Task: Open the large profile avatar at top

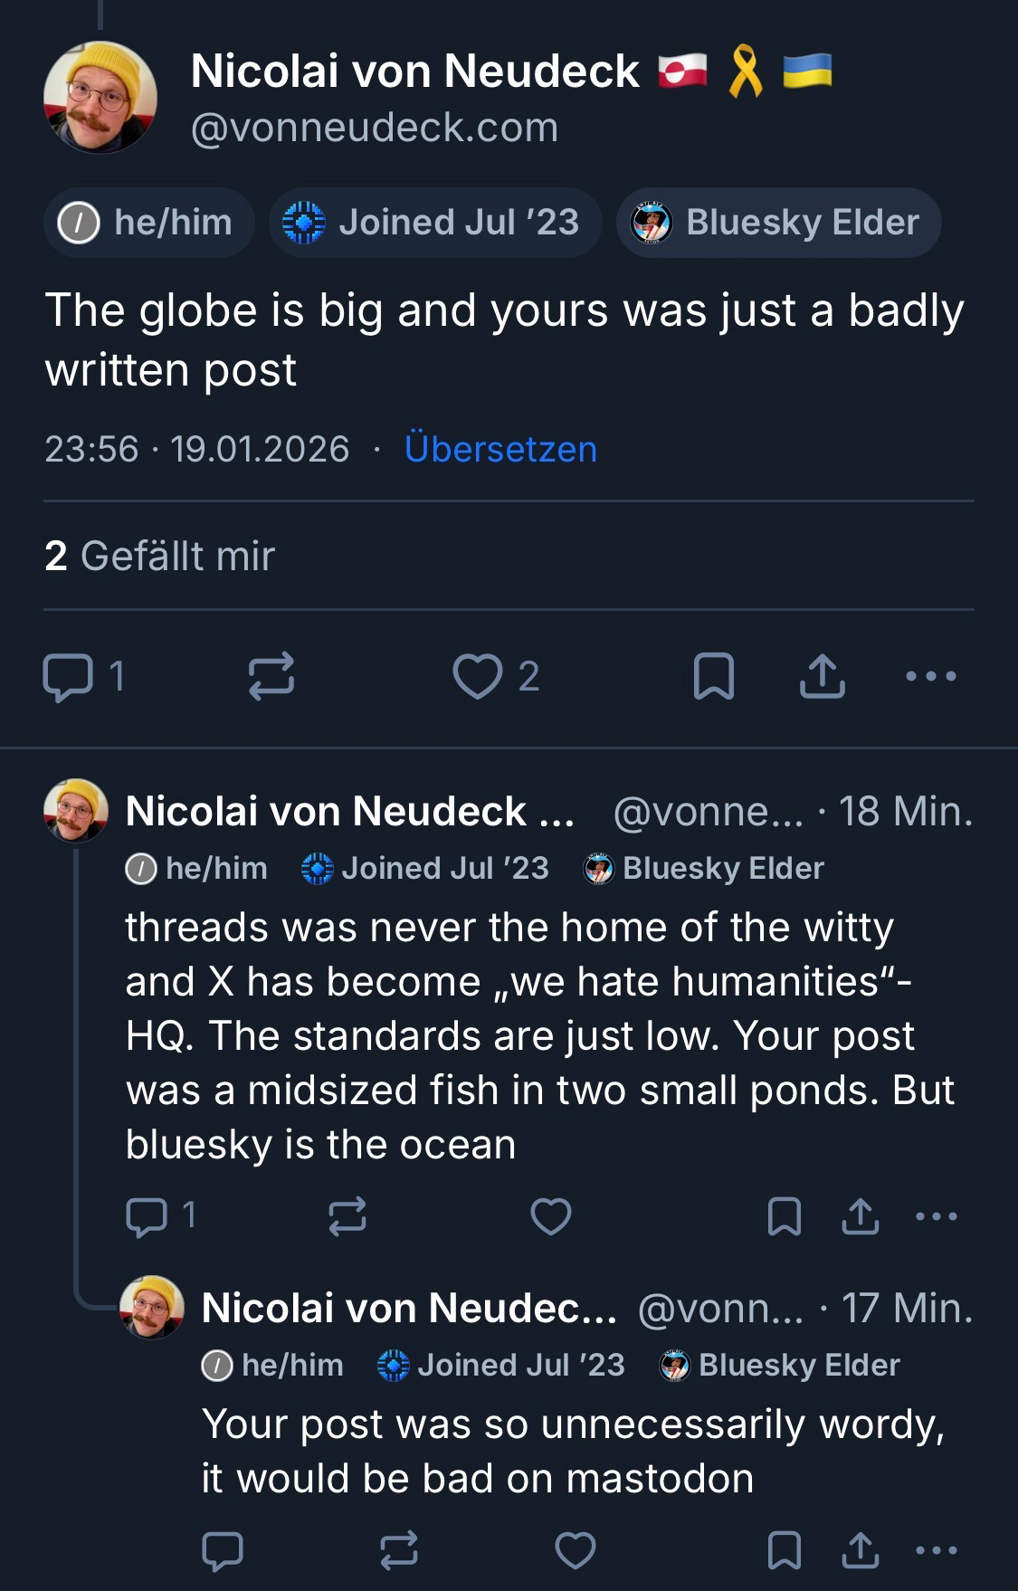Action: coord(100,98)
